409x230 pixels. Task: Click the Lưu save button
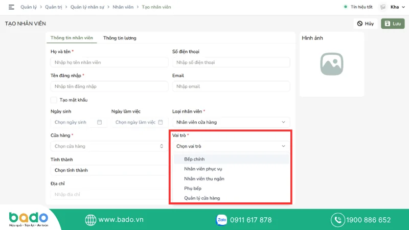click(393, 24)
